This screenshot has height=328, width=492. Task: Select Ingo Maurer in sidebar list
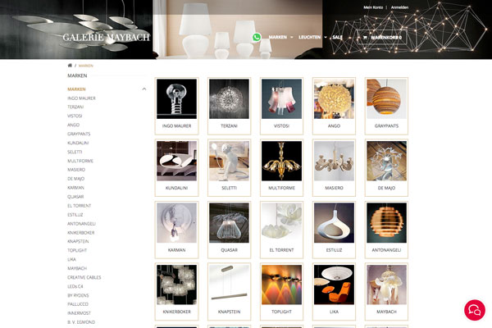click(81, 98)
